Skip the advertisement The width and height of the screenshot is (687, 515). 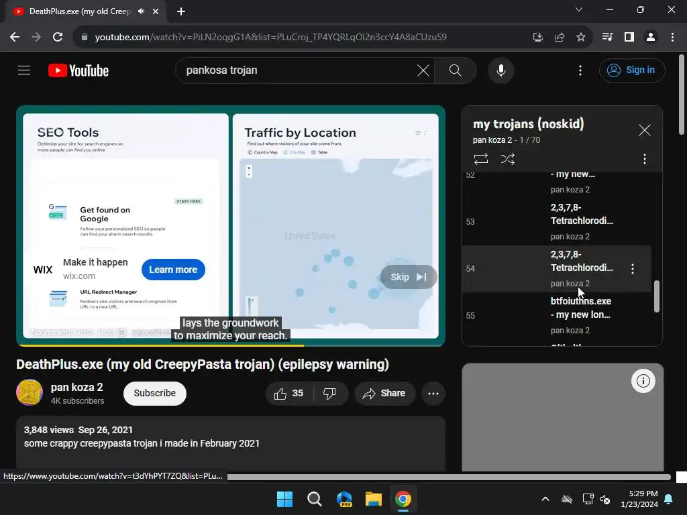[x=409, y=277]
